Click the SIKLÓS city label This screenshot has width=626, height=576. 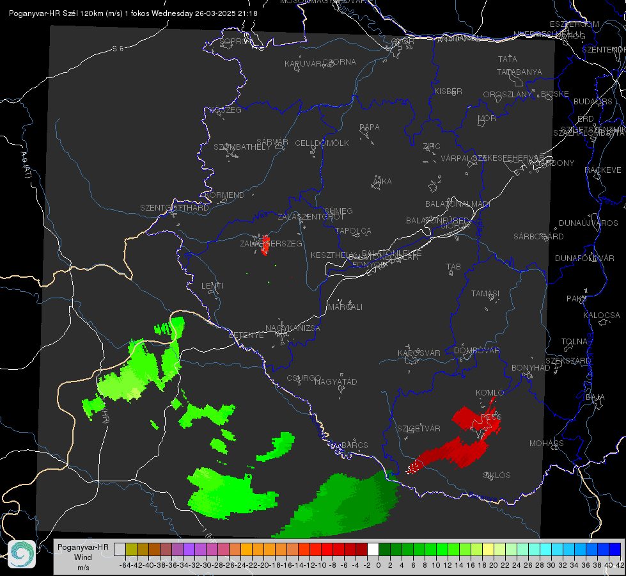point(497,476)
